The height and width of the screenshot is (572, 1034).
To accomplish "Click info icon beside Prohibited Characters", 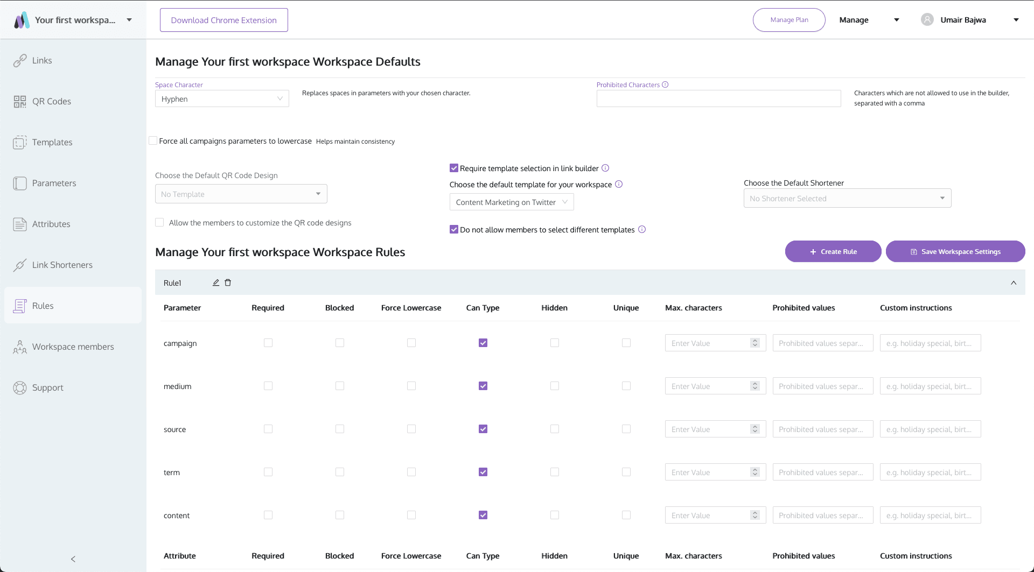I will (x=665, y=84).
